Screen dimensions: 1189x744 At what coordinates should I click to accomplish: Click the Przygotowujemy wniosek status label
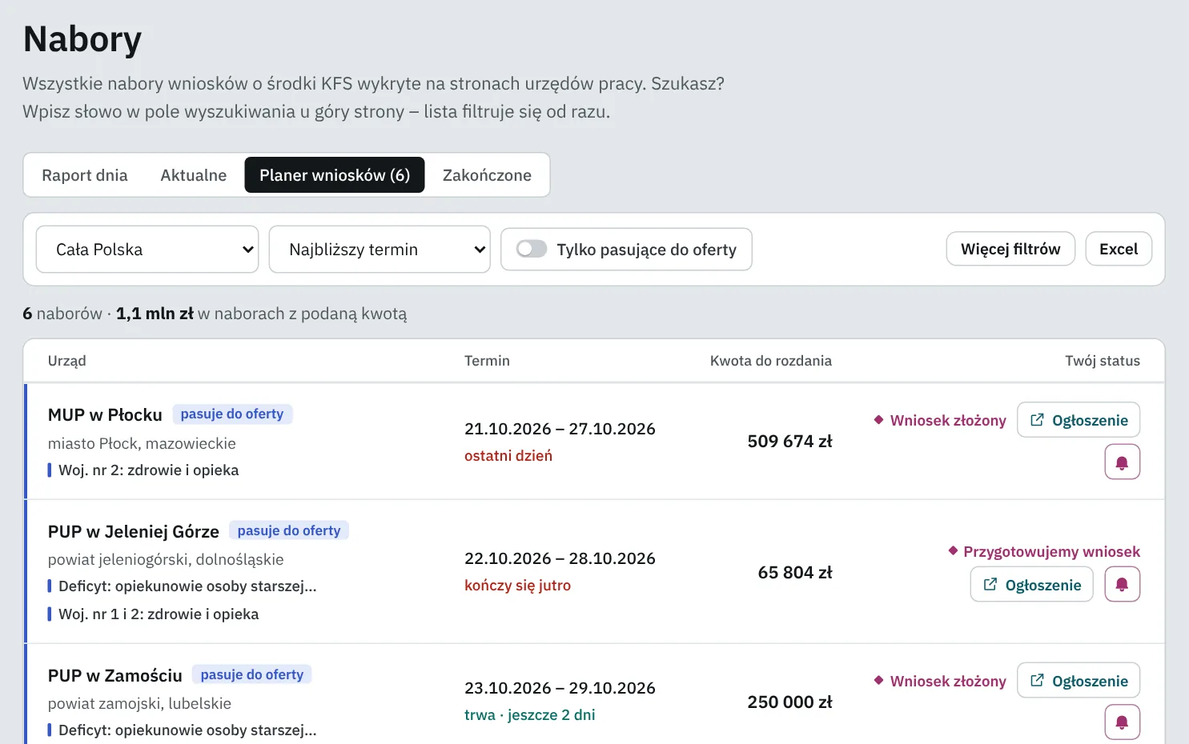click(x=1044, y=552)
